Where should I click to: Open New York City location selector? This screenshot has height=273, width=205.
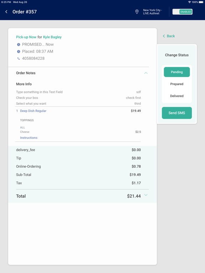[x=152, y=12]
